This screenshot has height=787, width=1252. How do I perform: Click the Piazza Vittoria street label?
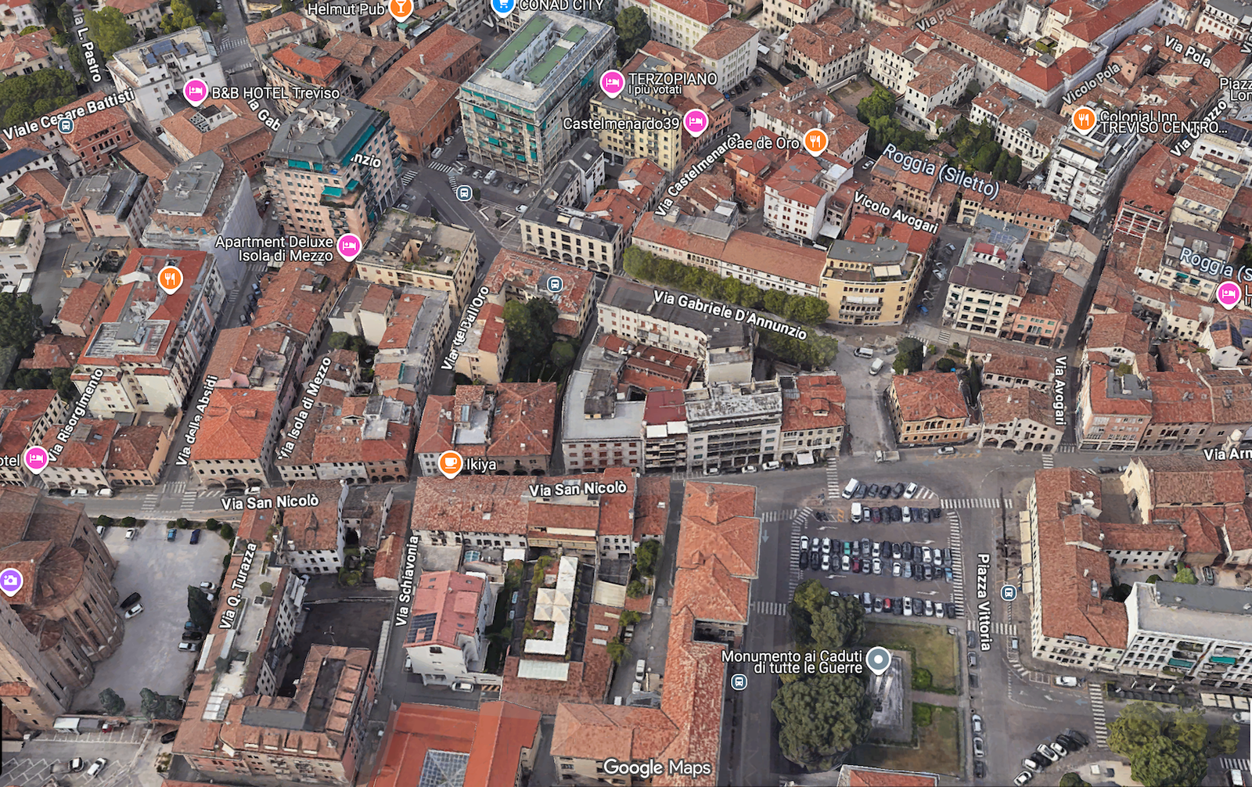pyautogui.click(x=984, y=602)
